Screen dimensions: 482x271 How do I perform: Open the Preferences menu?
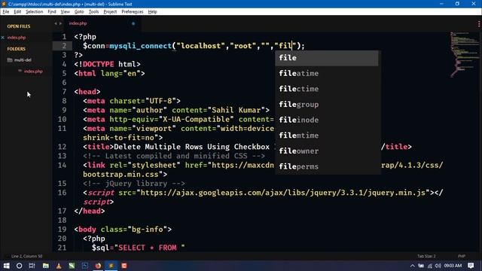coord(133,12)
